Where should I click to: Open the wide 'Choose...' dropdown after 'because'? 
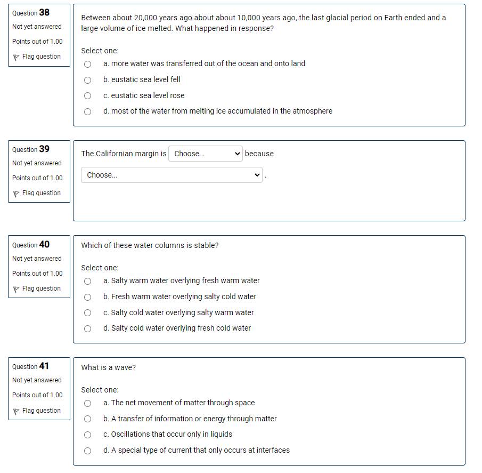tap(171, 175)
